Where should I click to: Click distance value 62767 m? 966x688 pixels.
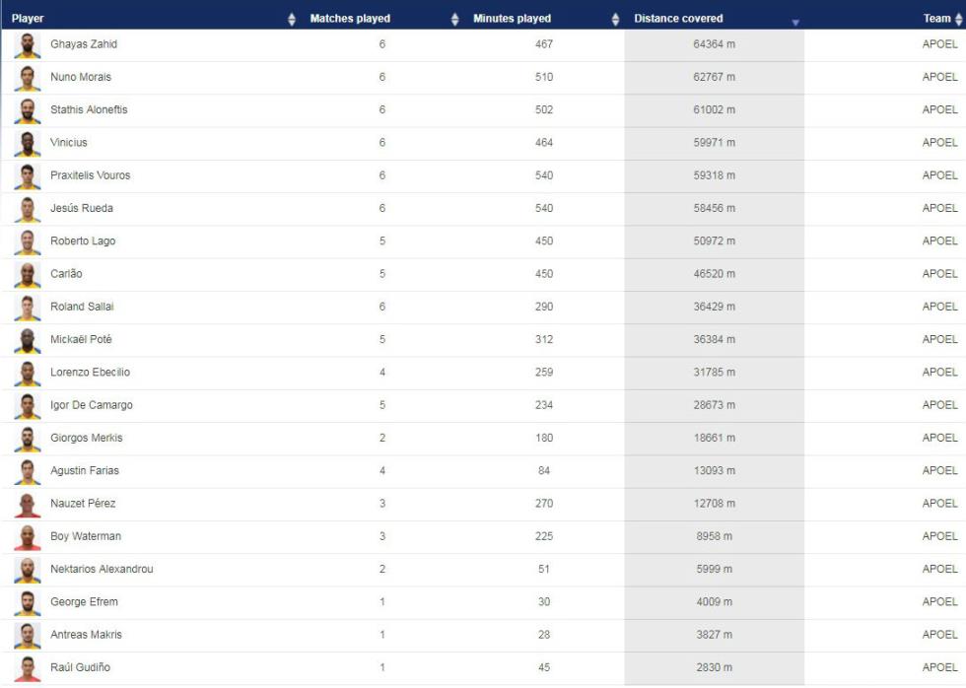pos(714,77)
